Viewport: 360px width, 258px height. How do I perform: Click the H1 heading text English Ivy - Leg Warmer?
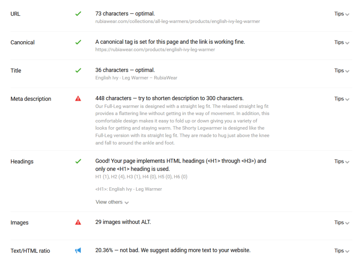135,189
